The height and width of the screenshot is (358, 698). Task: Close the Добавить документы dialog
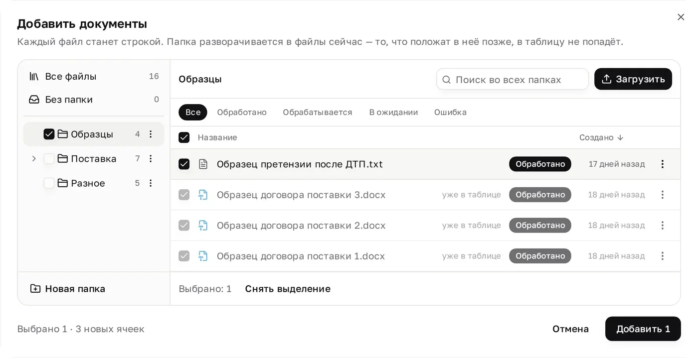681,17
